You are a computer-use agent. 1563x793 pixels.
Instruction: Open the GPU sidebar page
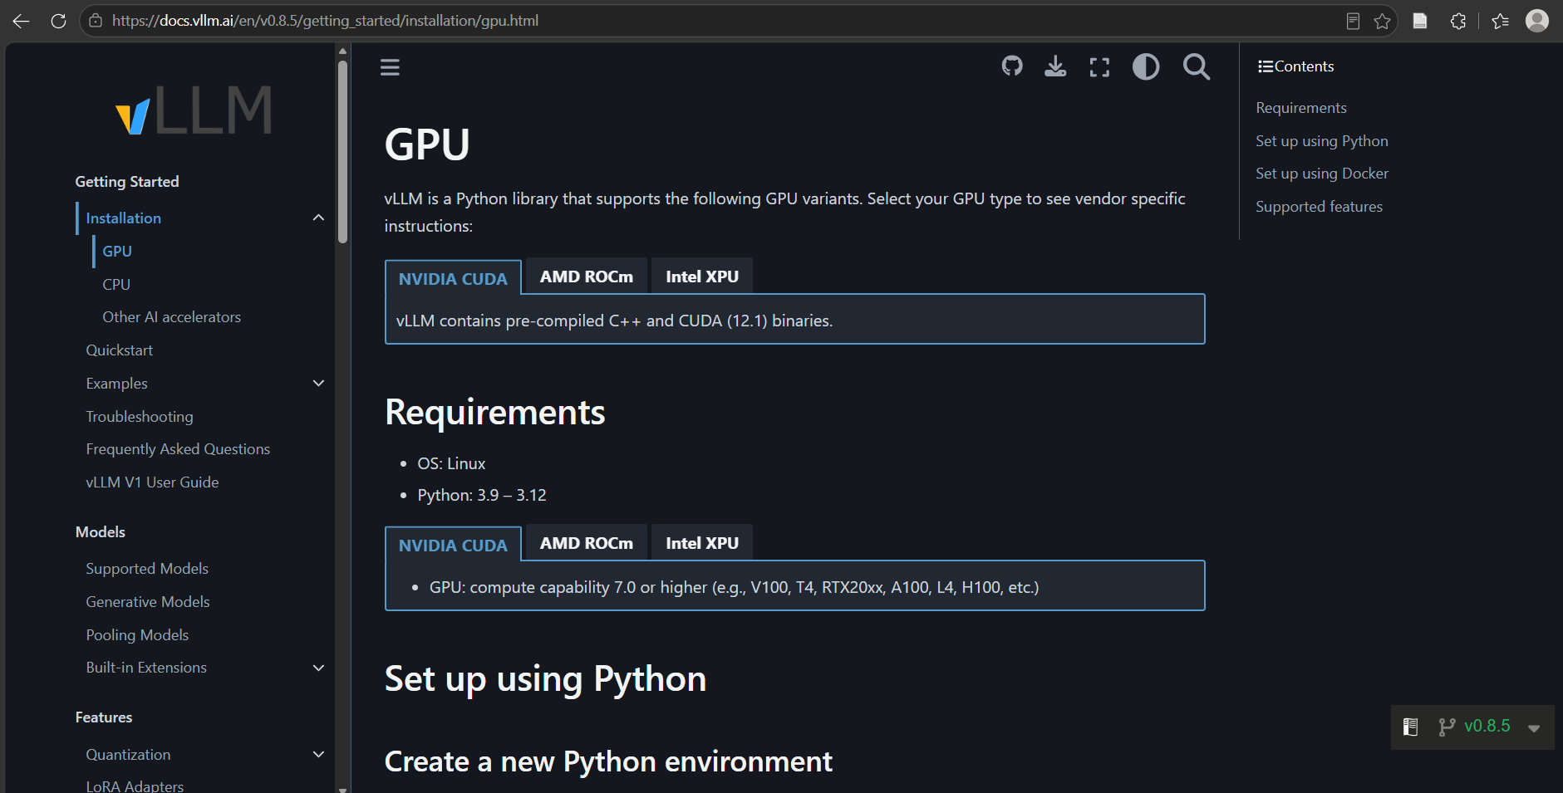(117, 251)
